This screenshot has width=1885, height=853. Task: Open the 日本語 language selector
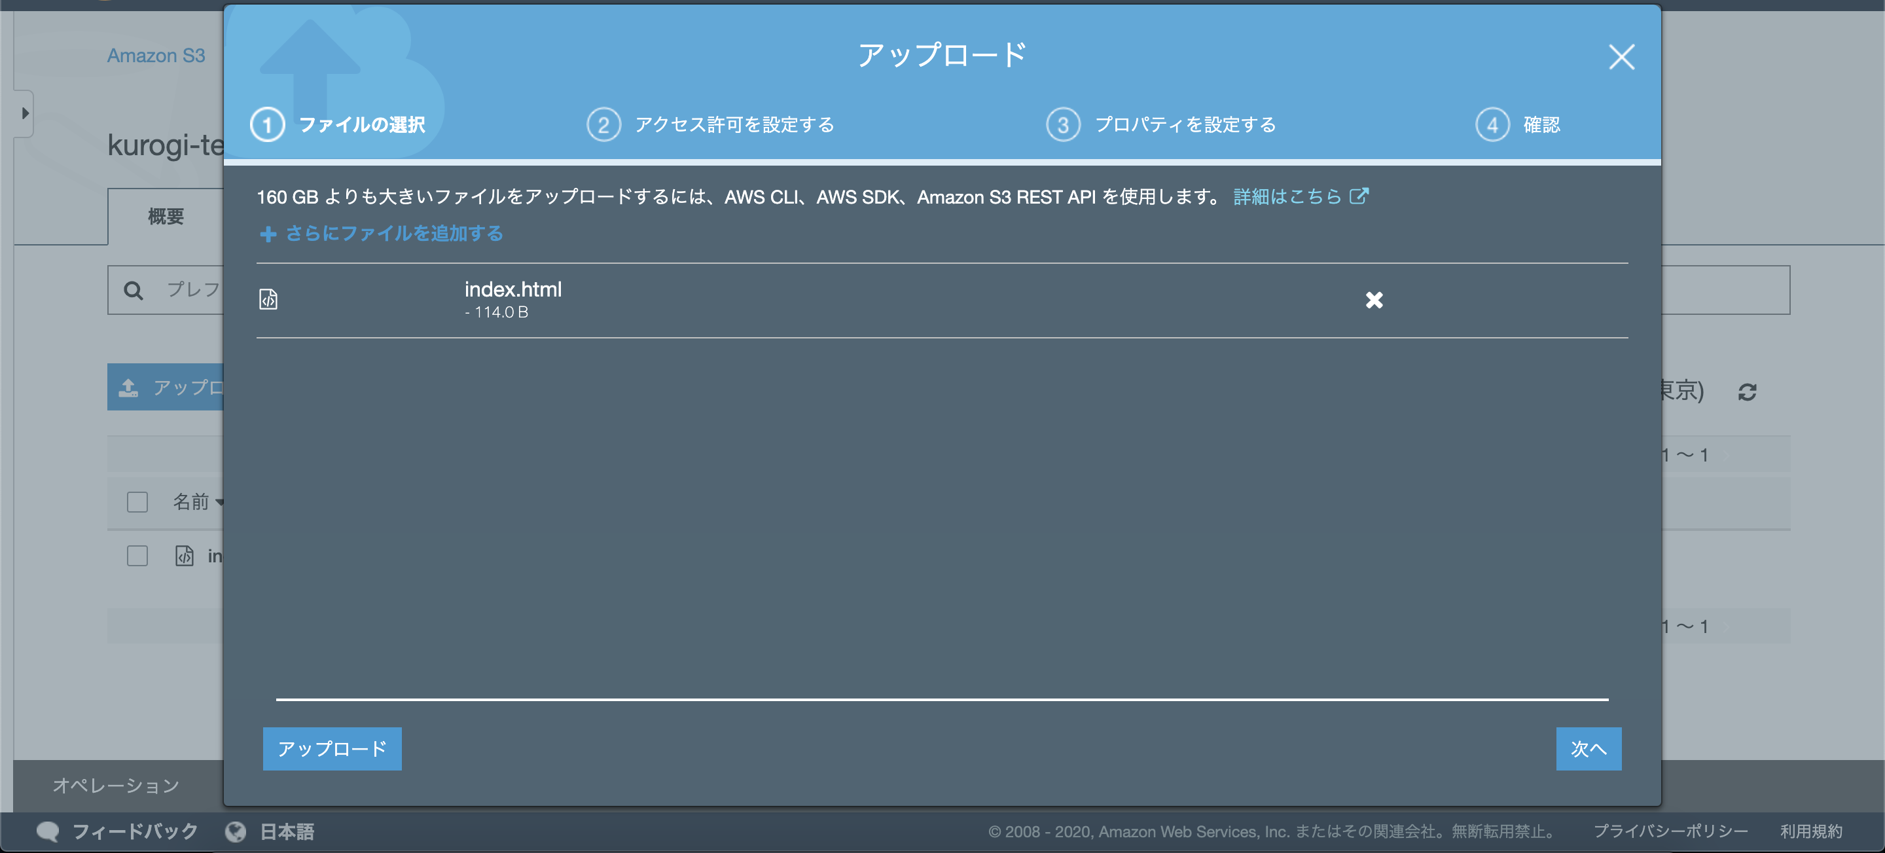[x=287, y=831]
